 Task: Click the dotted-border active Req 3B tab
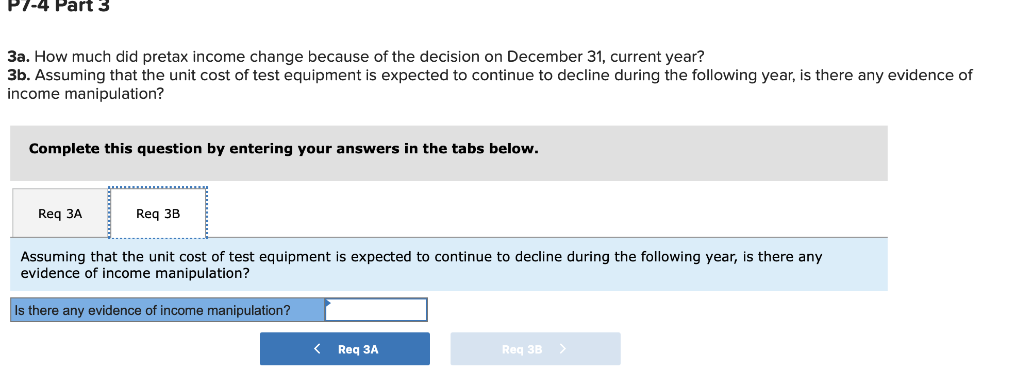coord(157,213)
